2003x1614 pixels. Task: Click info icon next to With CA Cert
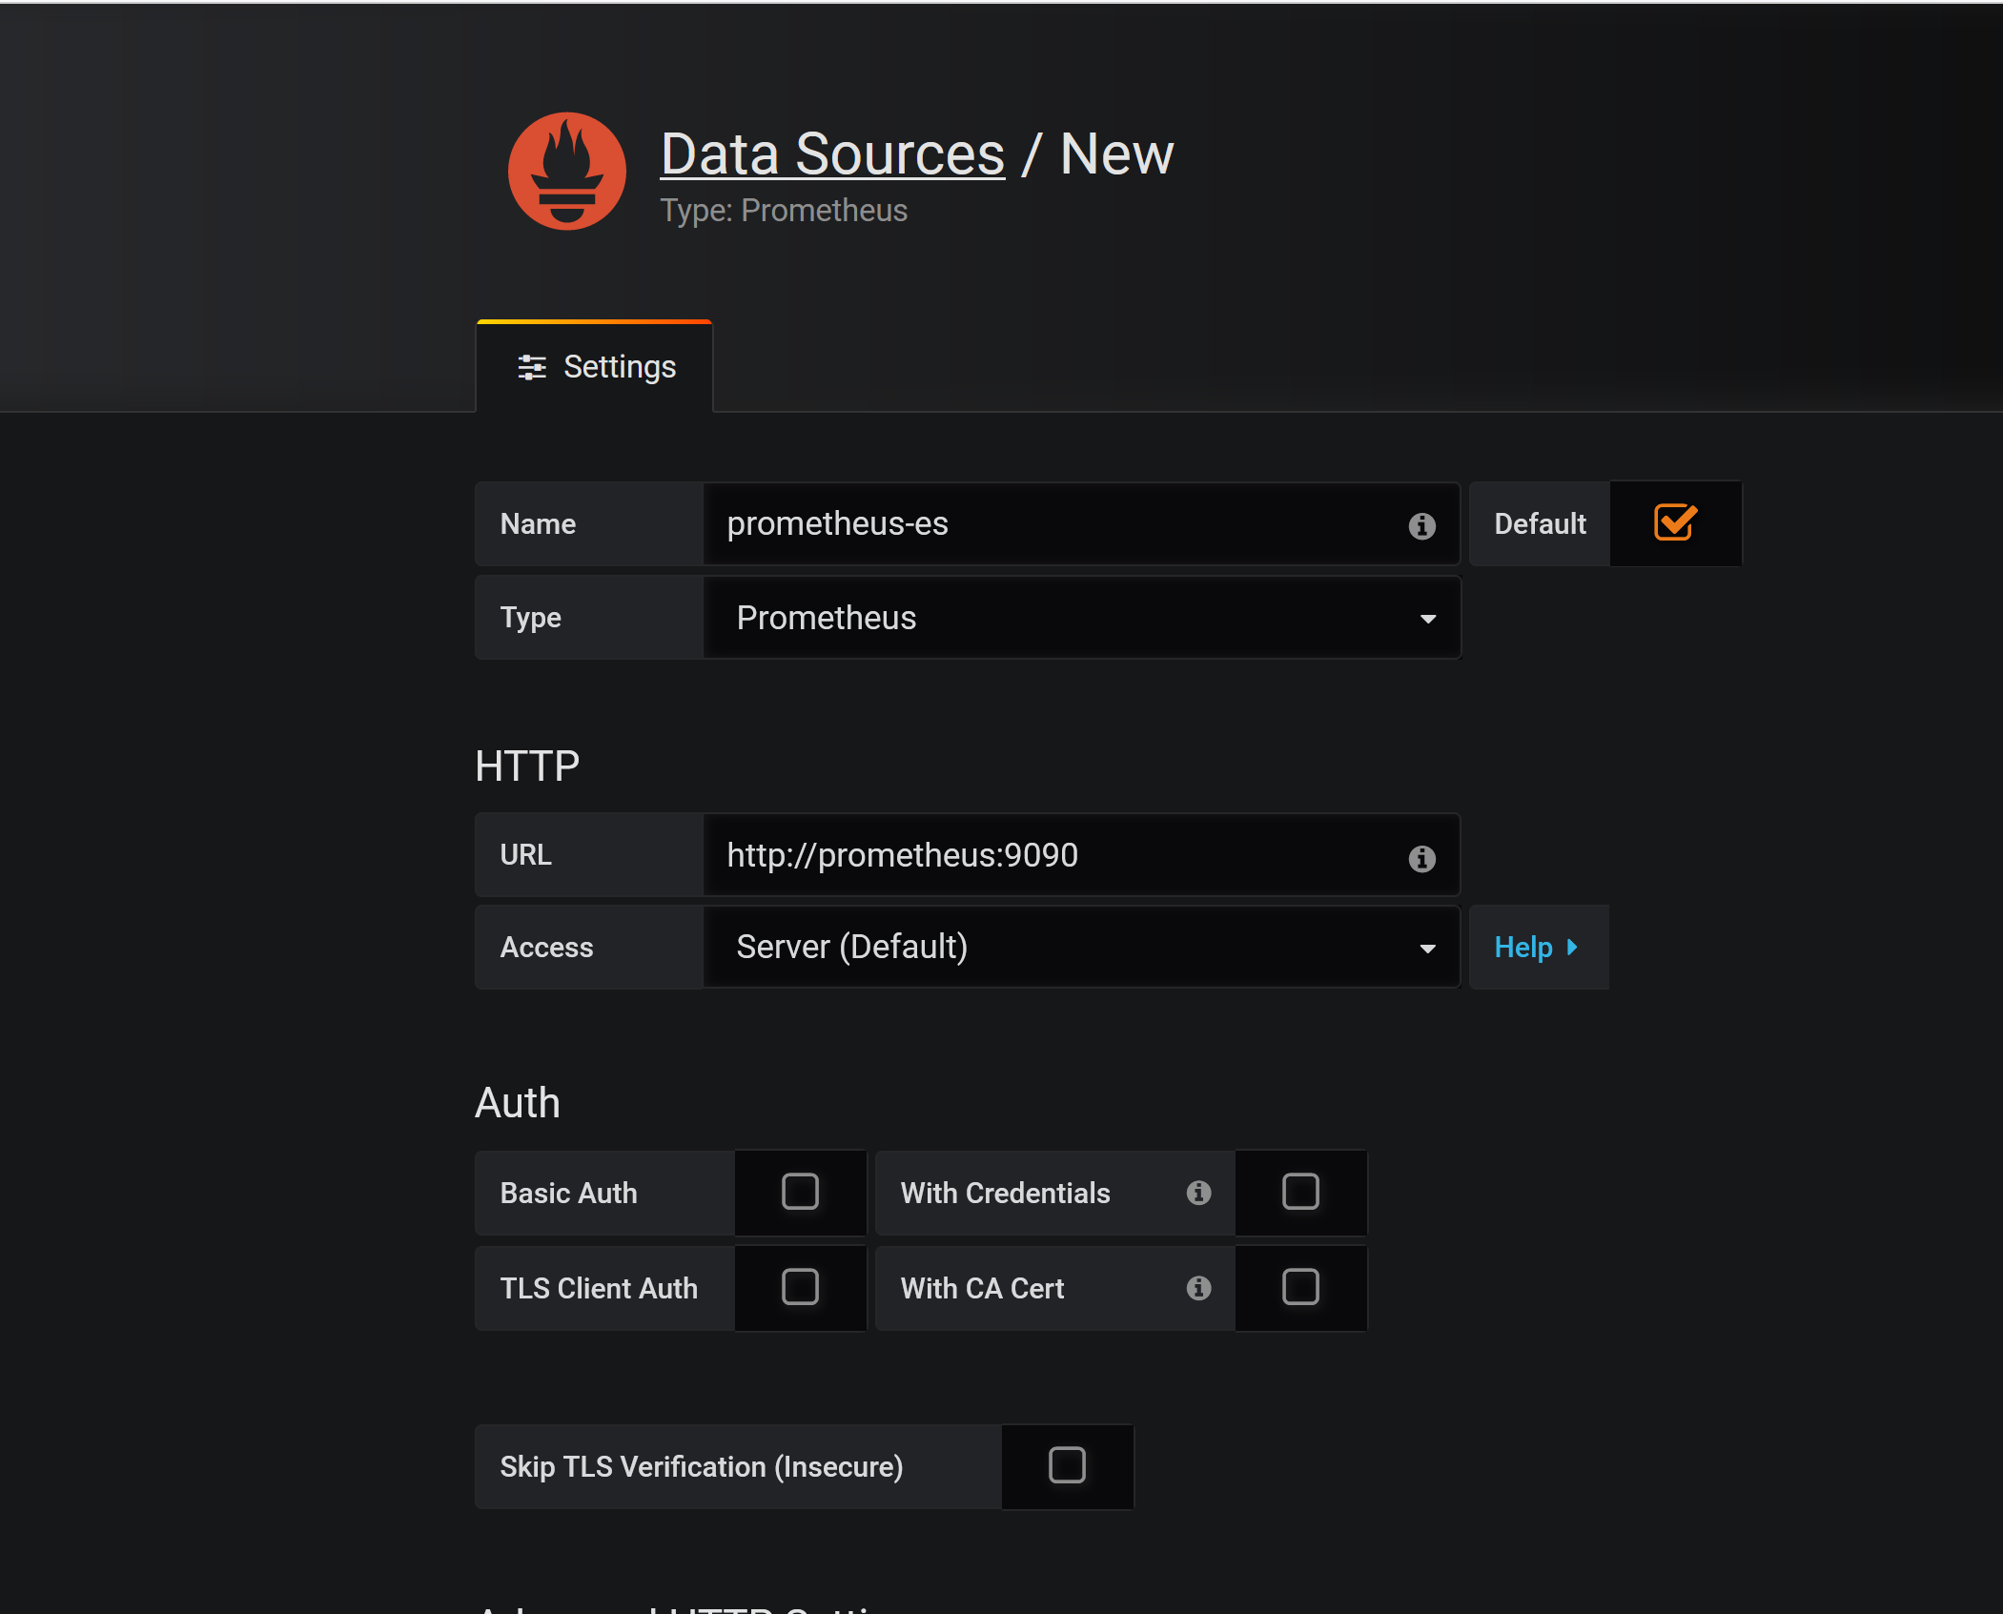[x=1198, y=1288]
